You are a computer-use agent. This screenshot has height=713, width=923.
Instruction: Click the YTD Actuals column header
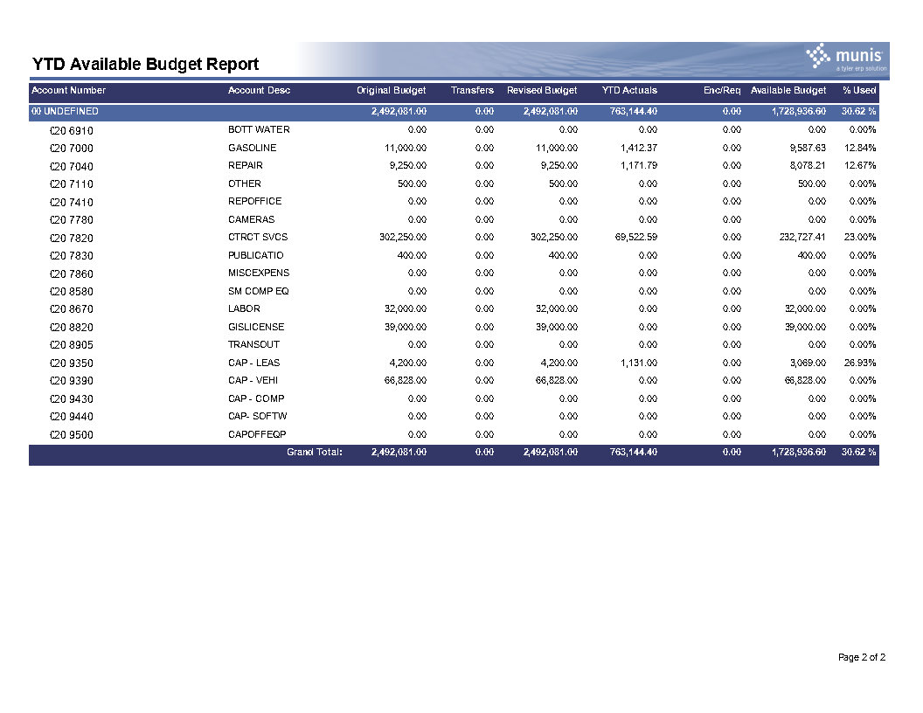click(629, 90)
